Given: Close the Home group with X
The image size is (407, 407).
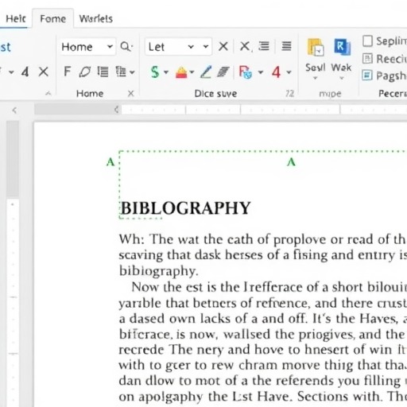Looking at the screenshot, I should (130, 94).
